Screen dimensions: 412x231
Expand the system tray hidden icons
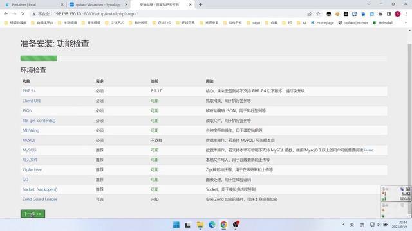(x=343, y=225)
